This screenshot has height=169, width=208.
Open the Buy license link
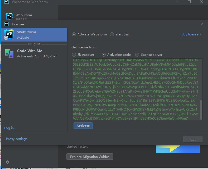pos(191,34)
